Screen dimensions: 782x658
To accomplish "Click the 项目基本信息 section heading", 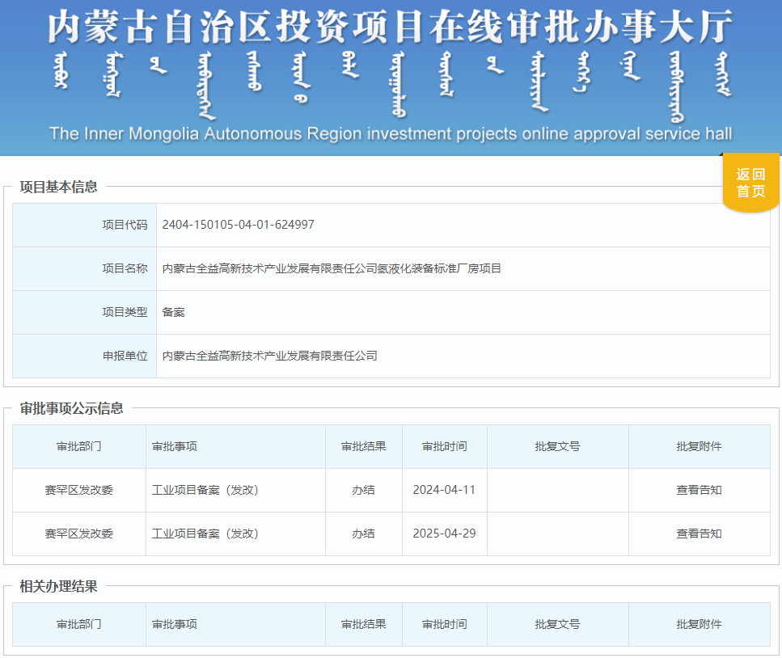I will [58, 187].
